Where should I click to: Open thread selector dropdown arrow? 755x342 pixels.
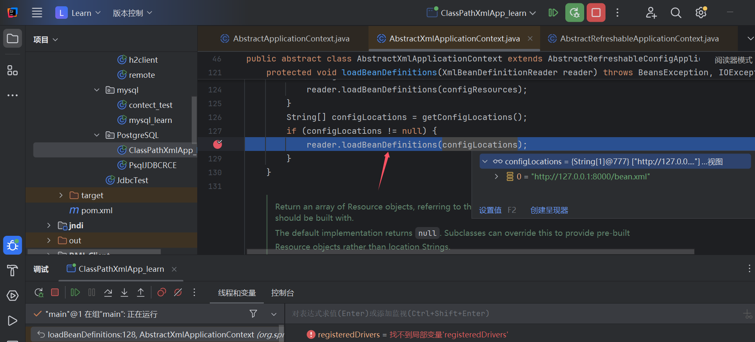pos(274,314)
